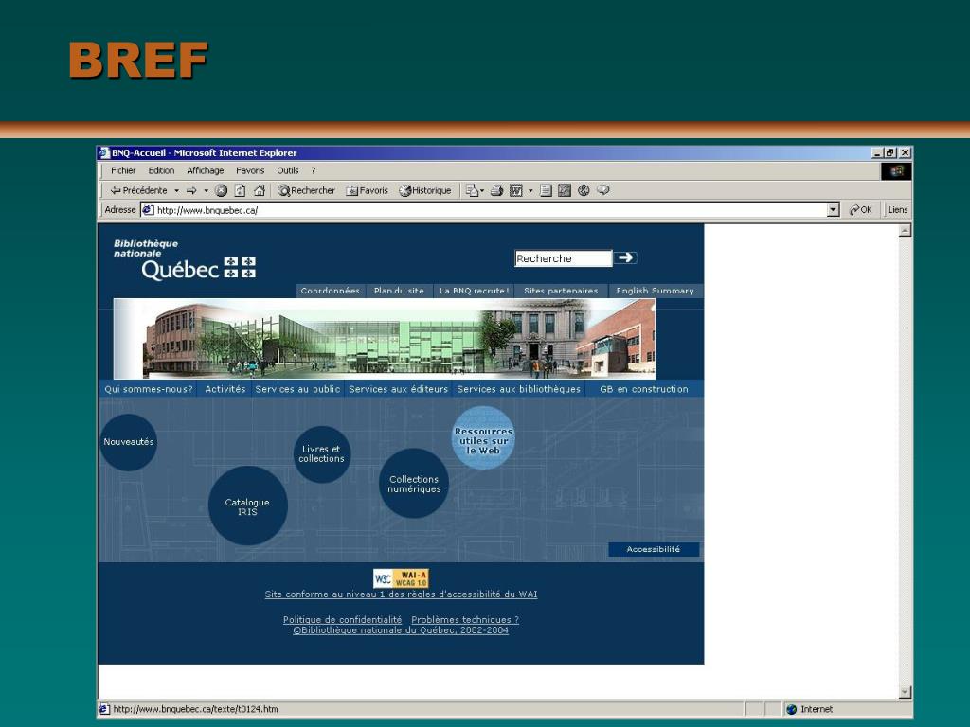Click the IE page icon in title bar
The image size is (970, 727).
[104, 152]
